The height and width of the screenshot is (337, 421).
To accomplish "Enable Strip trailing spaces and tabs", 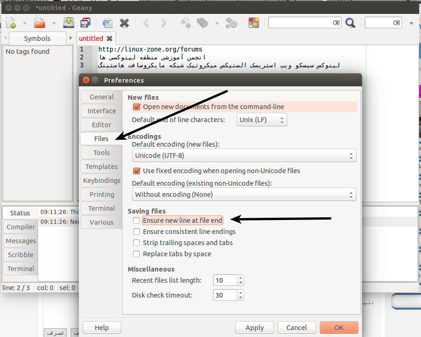I will [136, 243].
